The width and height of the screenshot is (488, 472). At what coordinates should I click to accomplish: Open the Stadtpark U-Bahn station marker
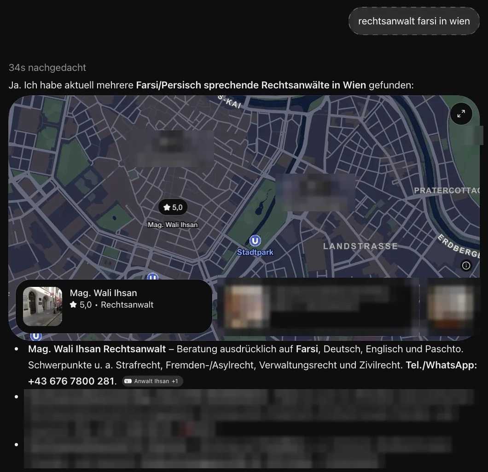coord(255,241)
